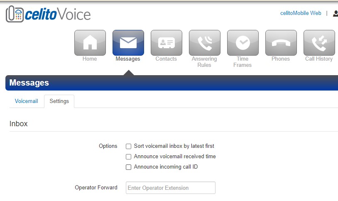Screen dimensions: 338x201
Task: Click the Inbox section heading
Action: [19, 124]
